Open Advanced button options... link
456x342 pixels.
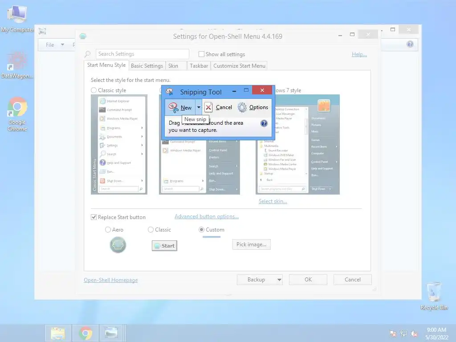click(207, 216)
